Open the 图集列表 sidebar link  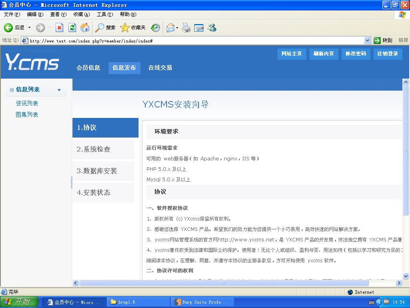(x=27, y=115)
